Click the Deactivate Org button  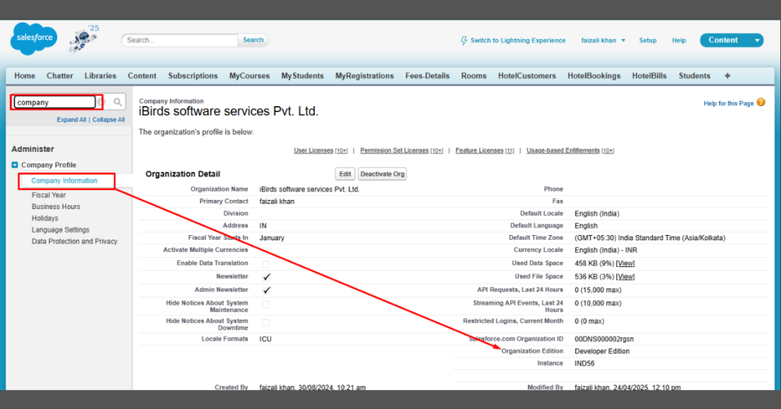pyautogui.click(x=382, y=174)
